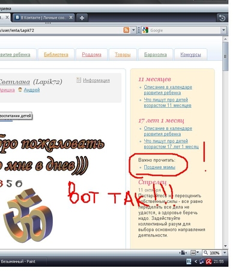Click the Аришка child link
This screenshot has height=271, width=233.
[x=7, y=90]
